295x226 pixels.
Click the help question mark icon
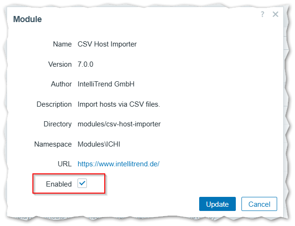pyautogui.click(x=263, y=15)
